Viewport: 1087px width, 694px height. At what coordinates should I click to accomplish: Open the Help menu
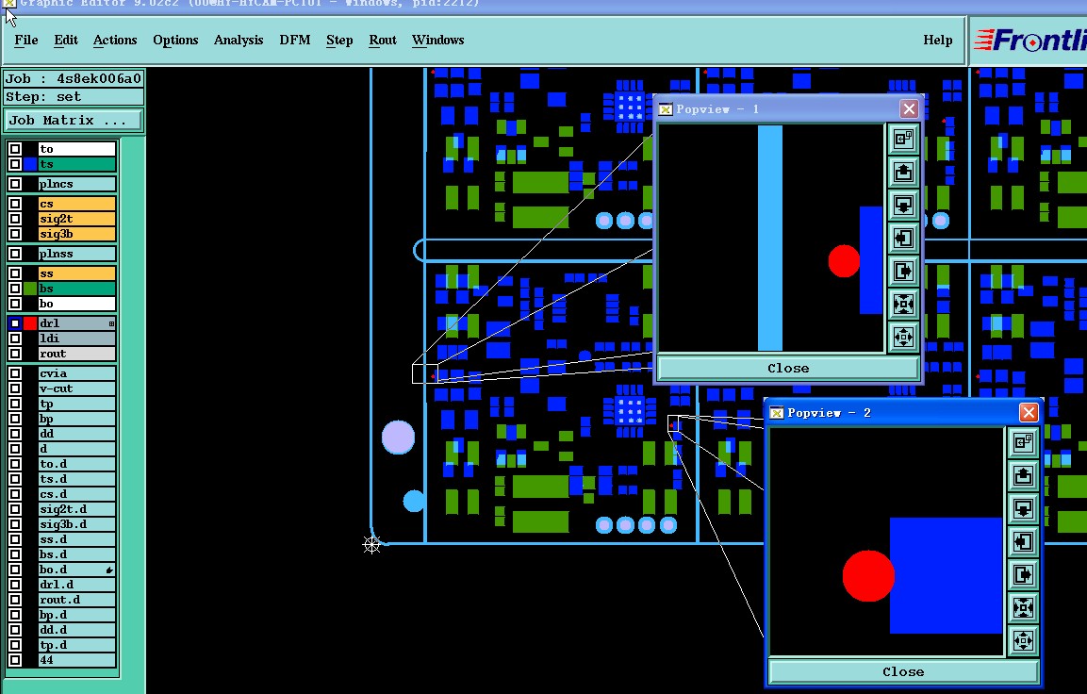pos(938,41)
